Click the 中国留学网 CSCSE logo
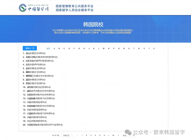 (x=34, y=8)
